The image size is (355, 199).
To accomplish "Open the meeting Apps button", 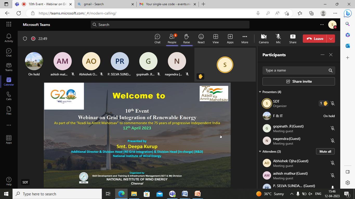I will (x=230, y=39).
